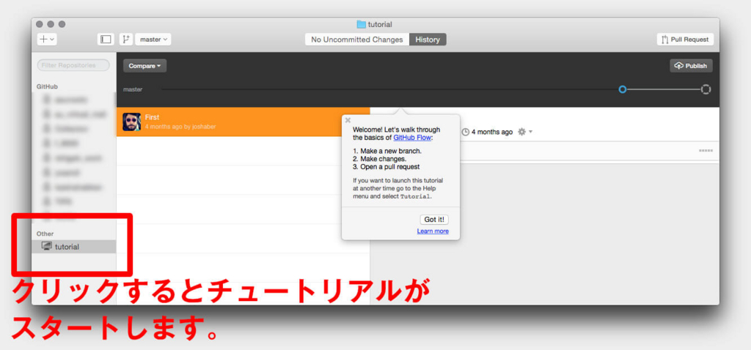Select the blue commit marker on timeline

pos(622,89)
